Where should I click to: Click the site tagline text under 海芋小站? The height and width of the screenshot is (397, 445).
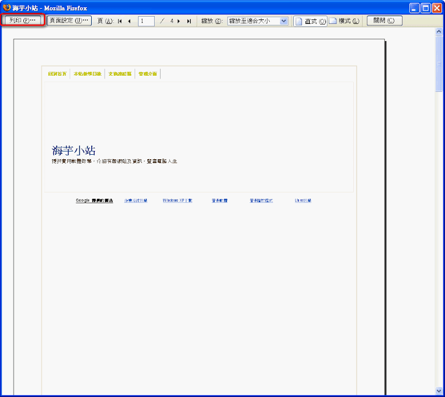pyautogui.click(x=115, y=161)
